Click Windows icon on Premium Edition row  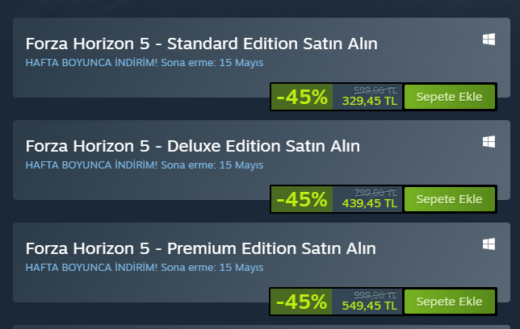point(489,244)
